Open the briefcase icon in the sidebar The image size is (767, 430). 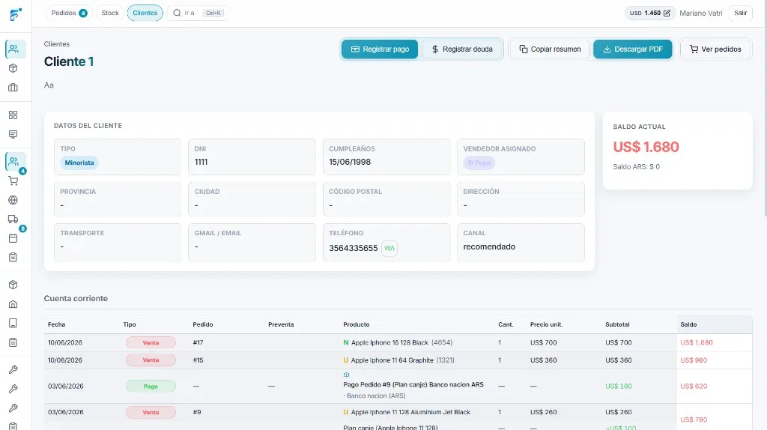[13, 88]
